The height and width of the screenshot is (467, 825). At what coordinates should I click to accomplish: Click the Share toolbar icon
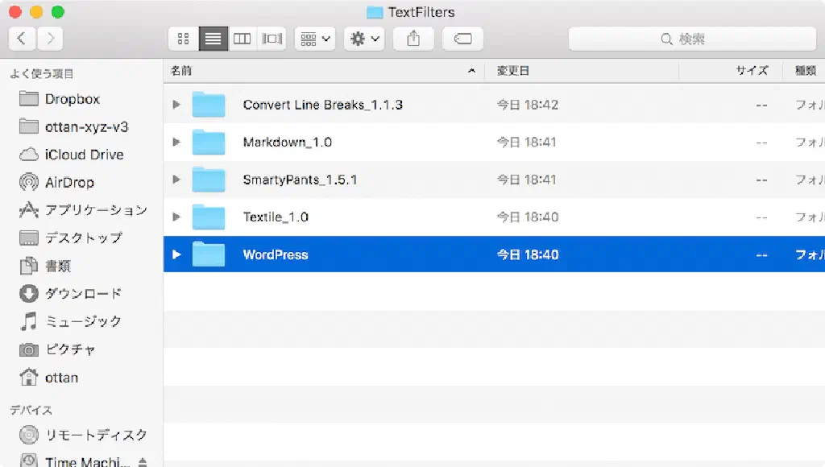(414, 39)
